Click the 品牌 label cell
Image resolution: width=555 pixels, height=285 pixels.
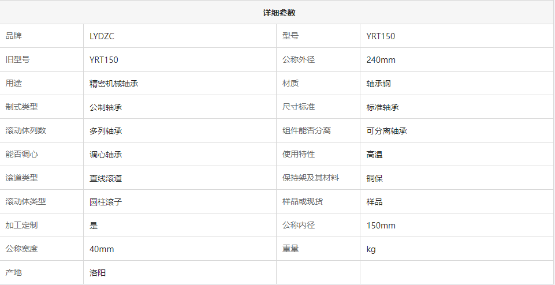(14, 36)
